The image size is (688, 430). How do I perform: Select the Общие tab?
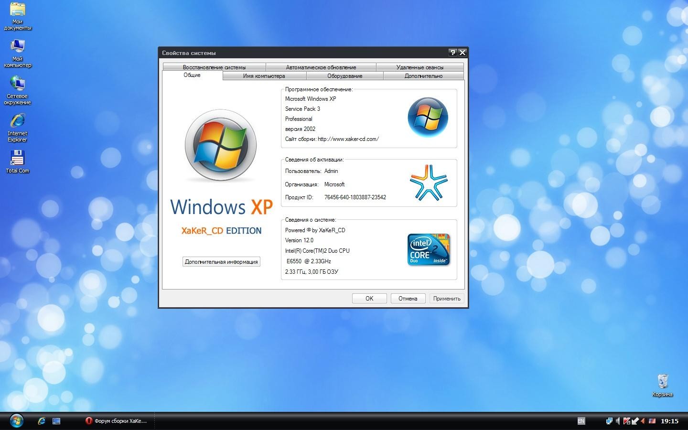tap(192, 75)
